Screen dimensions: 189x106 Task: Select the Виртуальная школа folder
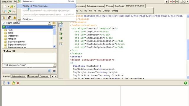17,44
